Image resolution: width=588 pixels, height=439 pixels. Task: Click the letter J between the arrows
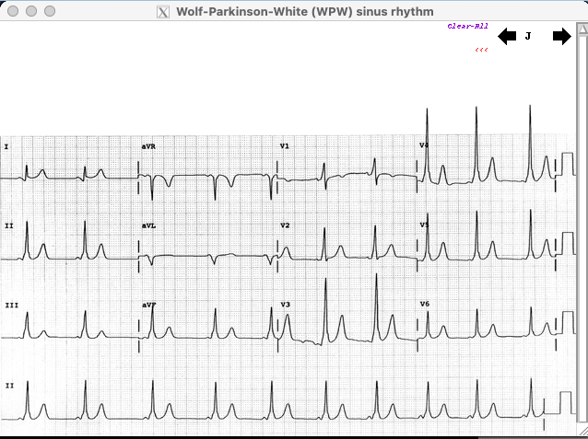pyautogui.click(x=528, y=37)
